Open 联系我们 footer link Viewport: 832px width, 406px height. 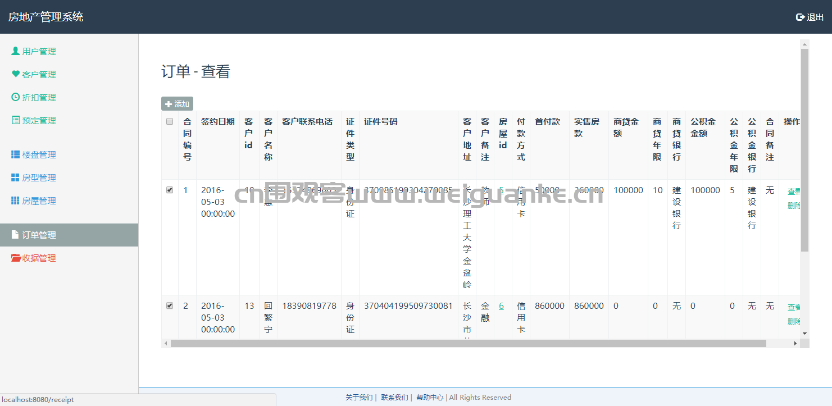point(394,398)
